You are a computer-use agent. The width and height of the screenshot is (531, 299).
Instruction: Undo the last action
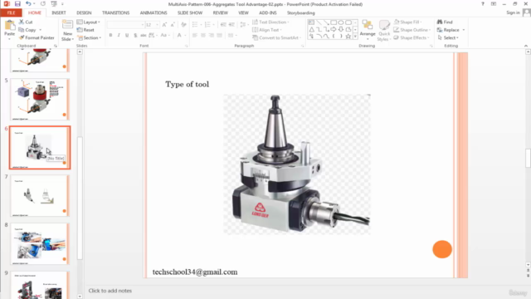[28, 4]
